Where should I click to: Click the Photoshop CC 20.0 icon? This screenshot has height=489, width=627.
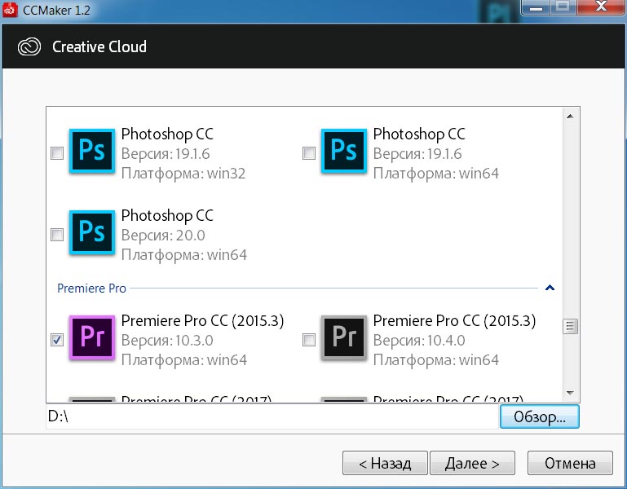92,232
